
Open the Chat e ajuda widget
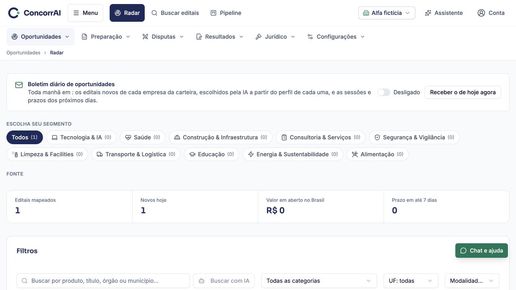(482, 251)
